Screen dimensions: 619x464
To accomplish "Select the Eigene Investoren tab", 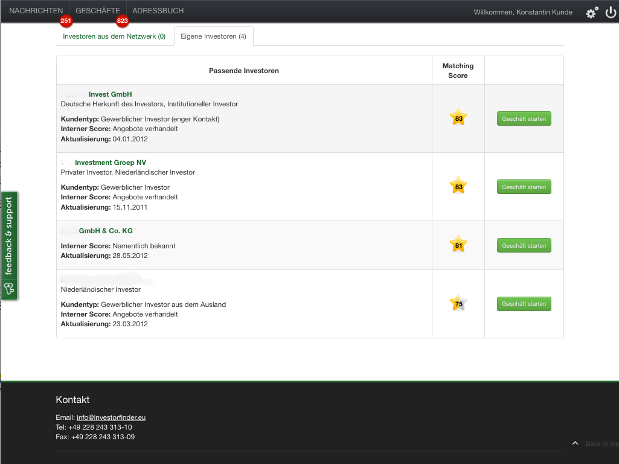I will coord(213,36).
